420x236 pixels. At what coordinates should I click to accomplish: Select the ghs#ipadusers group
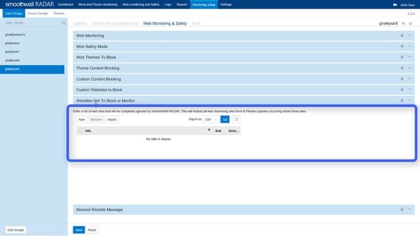coord(32,35)
